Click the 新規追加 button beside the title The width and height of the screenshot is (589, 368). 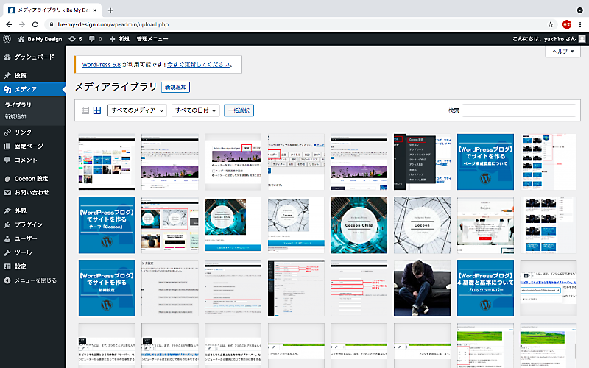[175, 87]
